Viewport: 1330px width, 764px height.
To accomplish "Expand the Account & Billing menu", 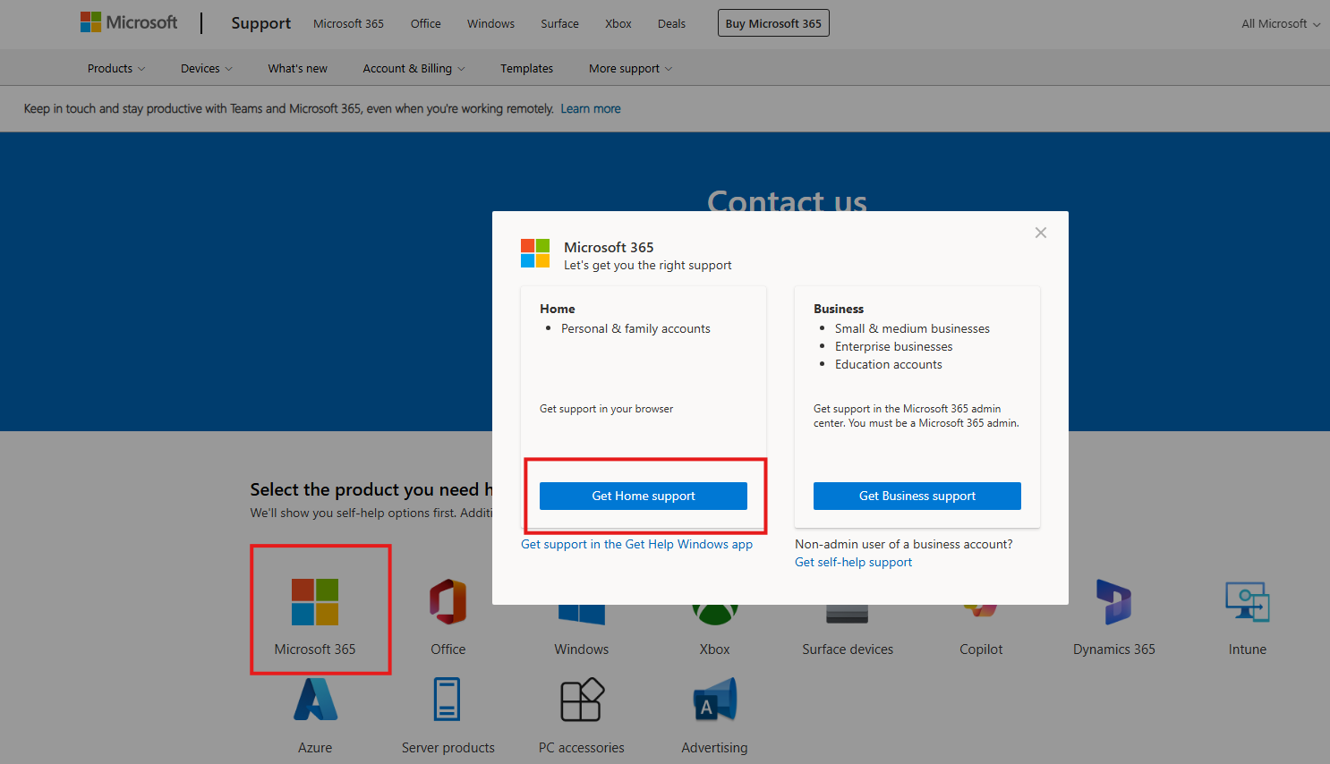I will point(414,69).
